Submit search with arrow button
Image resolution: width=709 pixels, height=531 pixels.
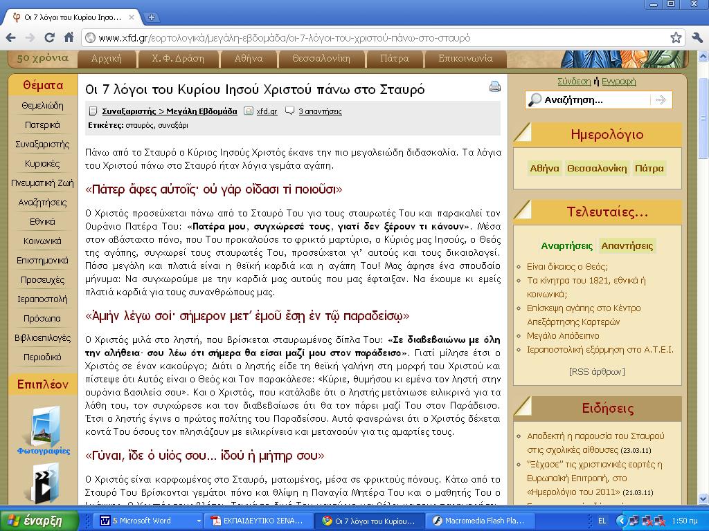pos(661,100)
